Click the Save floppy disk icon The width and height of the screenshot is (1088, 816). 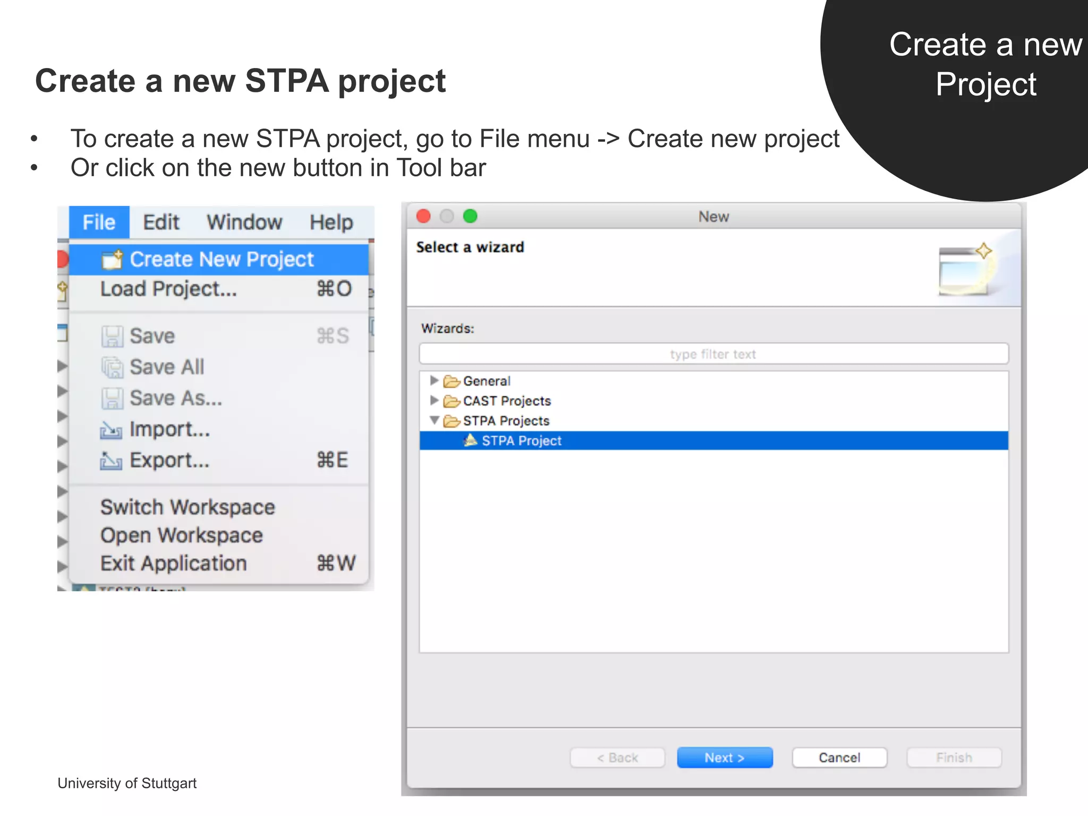pyautogui.click(x=112, y=336)
